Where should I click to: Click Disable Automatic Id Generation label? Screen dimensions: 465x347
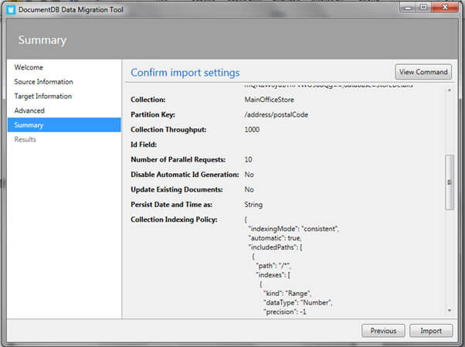(x=185, y=175)
